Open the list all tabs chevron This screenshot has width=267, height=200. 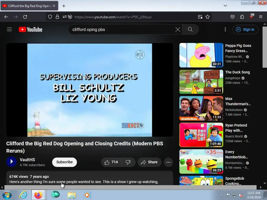pyautogui.click(x=225, y=6)
